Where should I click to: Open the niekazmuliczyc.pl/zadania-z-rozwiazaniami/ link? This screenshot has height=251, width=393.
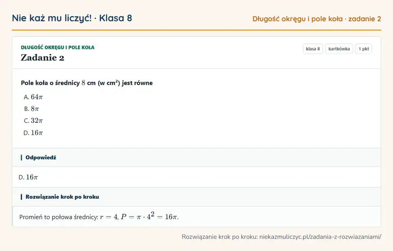(x=320, y=237)
